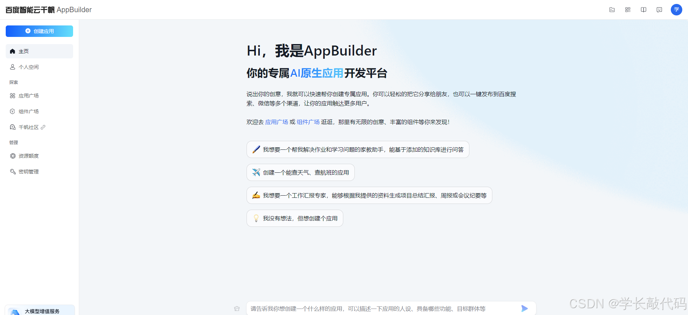Choose the 家教助手 homework helper suggestion
688x315 pixels.
click(358, 149)
